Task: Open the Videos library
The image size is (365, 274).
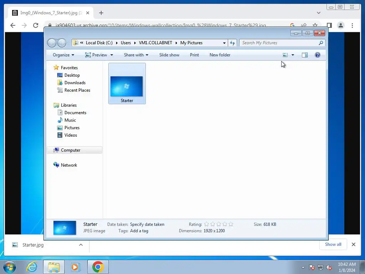Action: (71, 135)
